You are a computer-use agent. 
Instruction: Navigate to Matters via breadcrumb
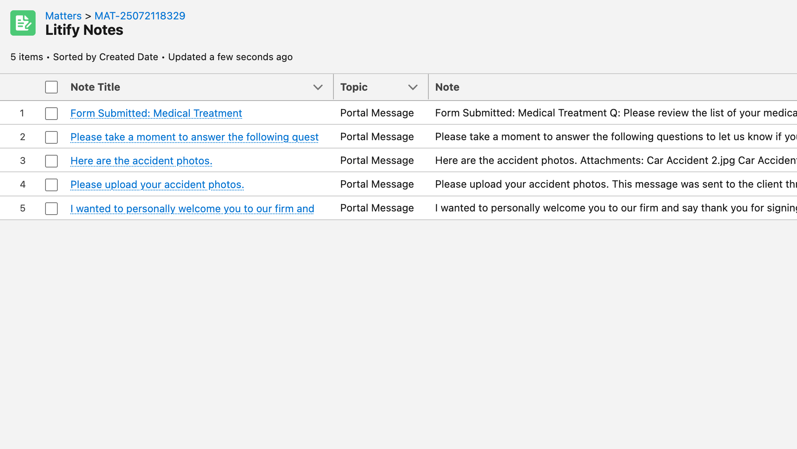pyautogui.click(x=63, y=15)
